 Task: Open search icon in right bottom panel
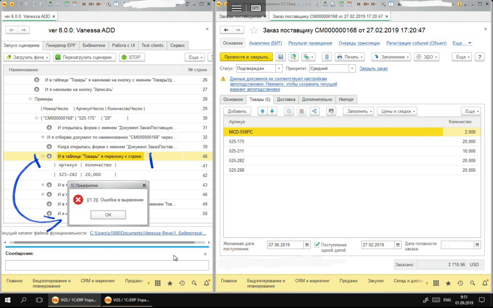pyautogui.click(x=472, y=283)
